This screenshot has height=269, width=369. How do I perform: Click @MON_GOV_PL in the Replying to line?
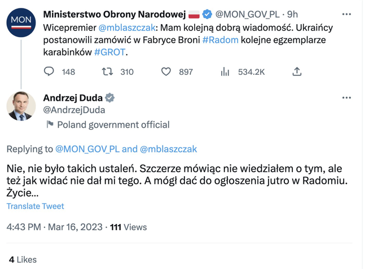click(87, 149)
